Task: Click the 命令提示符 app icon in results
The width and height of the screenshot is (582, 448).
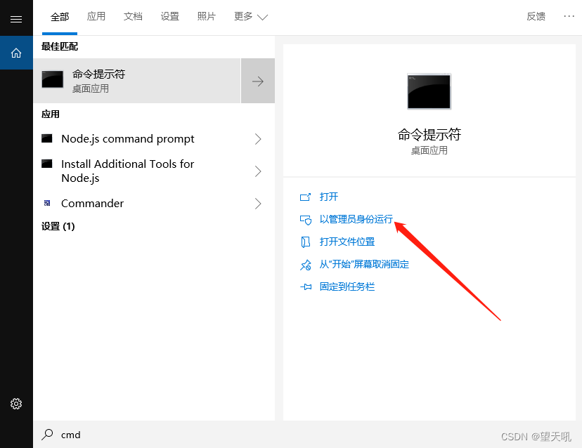Action: [52, 80]
